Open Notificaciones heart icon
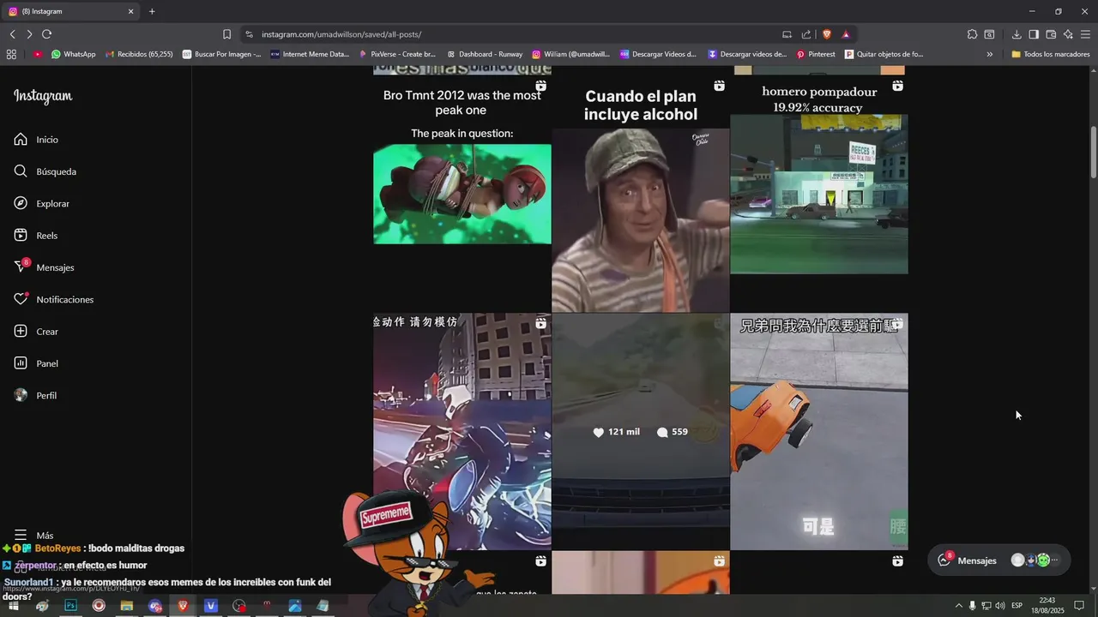Image resolution: width=1098 pixels, height=617 pixels. [x=21, y=299]
